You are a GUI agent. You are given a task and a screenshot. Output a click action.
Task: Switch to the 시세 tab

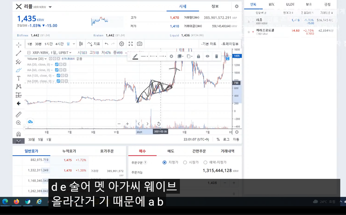point(183,6)
